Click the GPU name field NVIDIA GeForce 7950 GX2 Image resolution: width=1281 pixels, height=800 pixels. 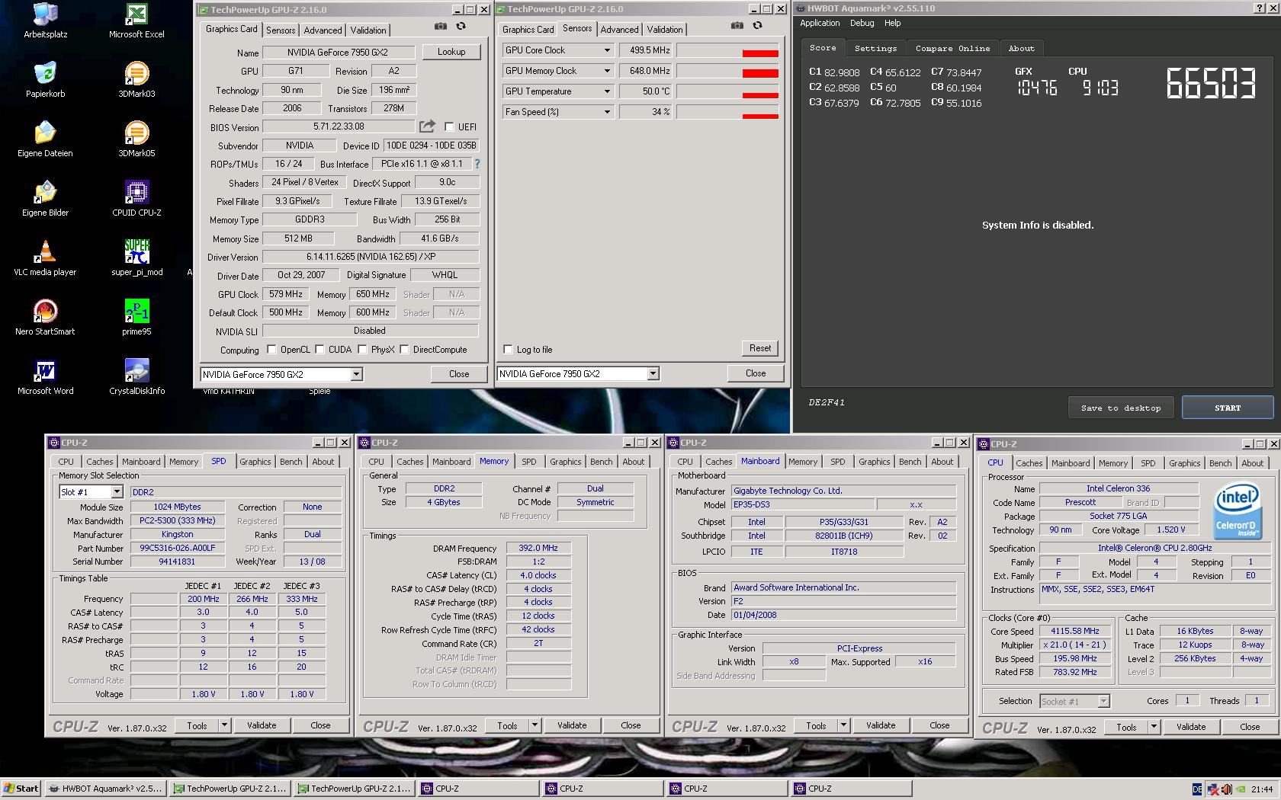tap(339, 53)
